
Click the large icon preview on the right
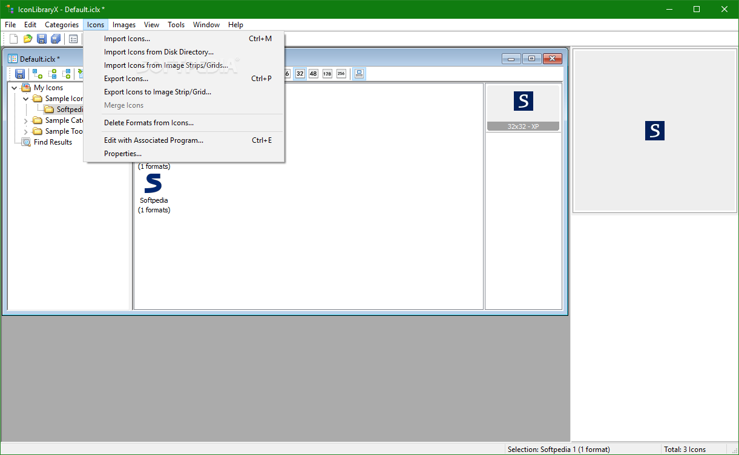655,131
